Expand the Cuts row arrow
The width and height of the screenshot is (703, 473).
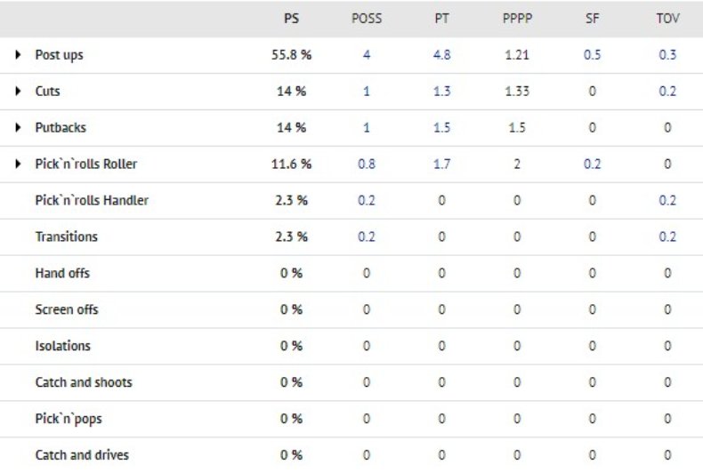pyautogui.click(x=19, y=92)
